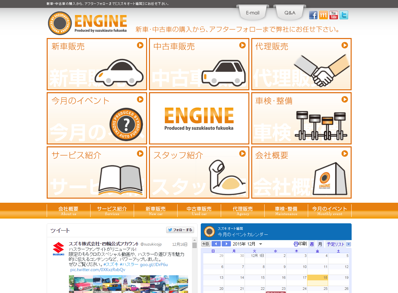Viewport: 398px width, 293px height.
Task: Open the Facebook icon link
Action: [313, 15]
